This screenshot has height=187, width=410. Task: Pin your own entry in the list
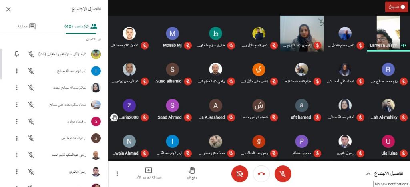[17, 54]
